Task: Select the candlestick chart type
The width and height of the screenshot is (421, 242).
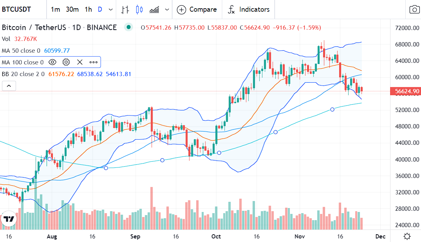Action: click(x=140, y=9)
